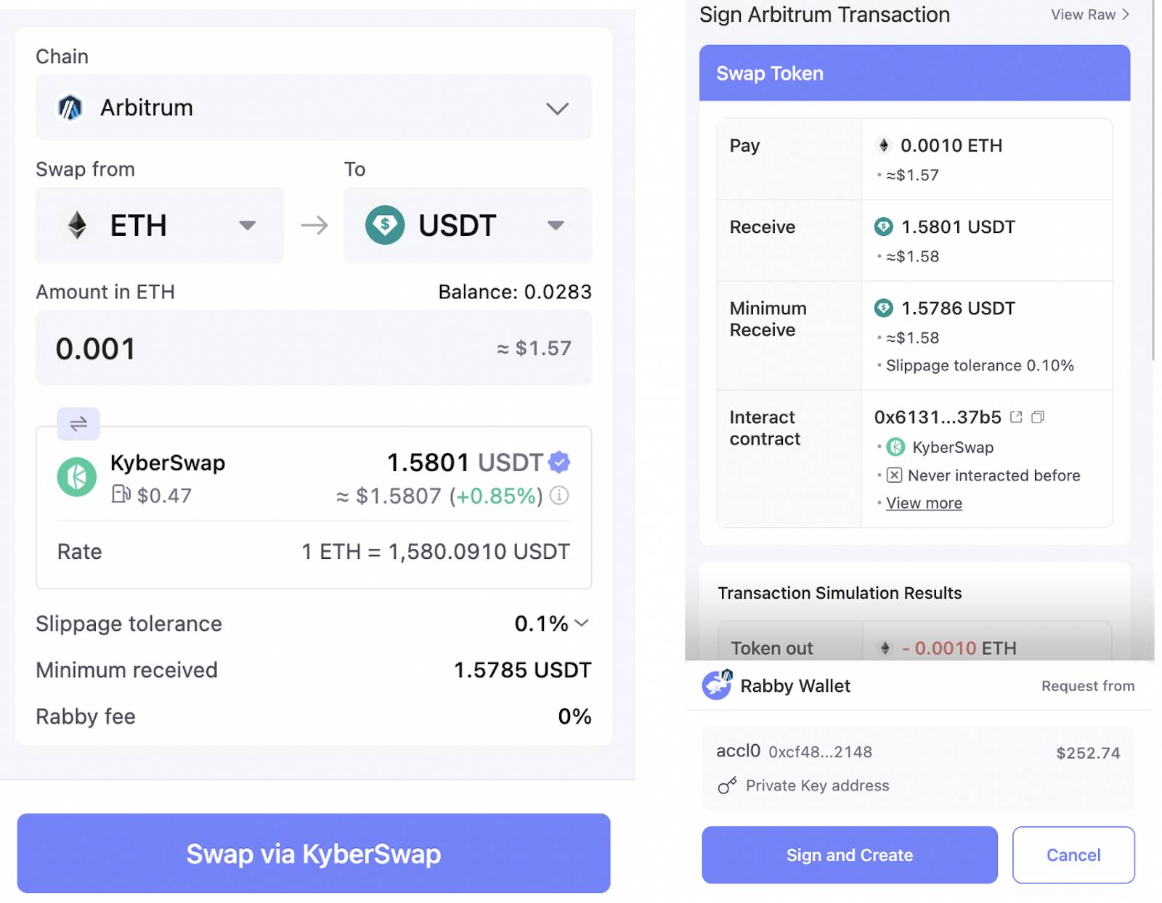Image resolution: width=1162 pixels, height=903 pixels.
Task: Click the Cancel button
Action: tap(1073, 855)
